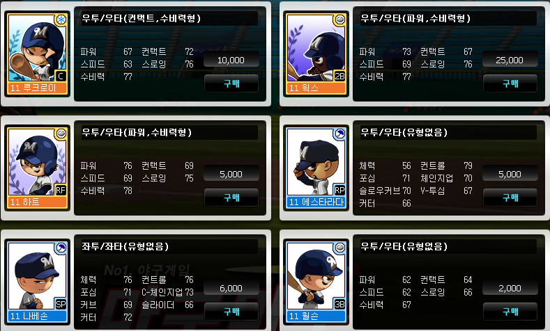
Task: Click the C position tag on 루크로이 card
Action: pyautogui.click(x=61, y=76)
